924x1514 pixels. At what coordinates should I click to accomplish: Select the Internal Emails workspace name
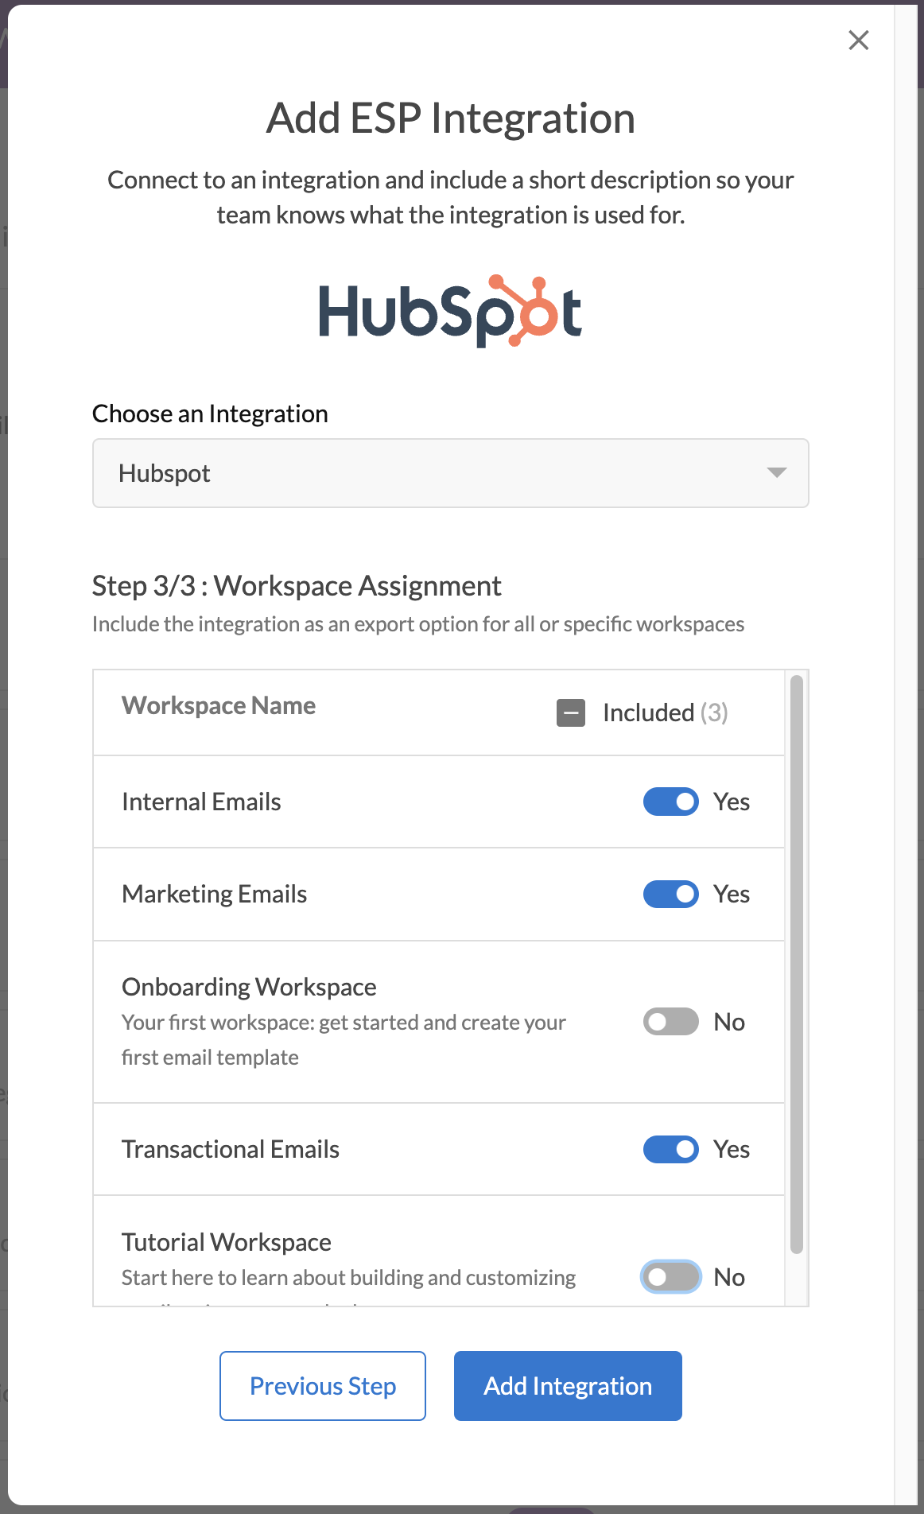[x=201, y=802]
